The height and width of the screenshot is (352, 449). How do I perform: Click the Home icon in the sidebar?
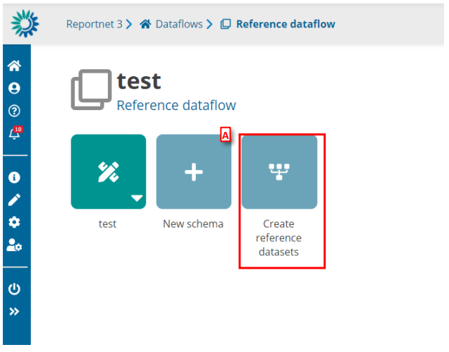(x=14, y=66)
